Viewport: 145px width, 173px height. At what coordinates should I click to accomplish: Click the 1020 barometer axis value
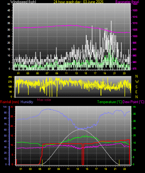135,10
